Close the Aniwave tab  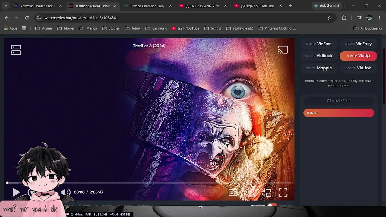pos(60,6)
